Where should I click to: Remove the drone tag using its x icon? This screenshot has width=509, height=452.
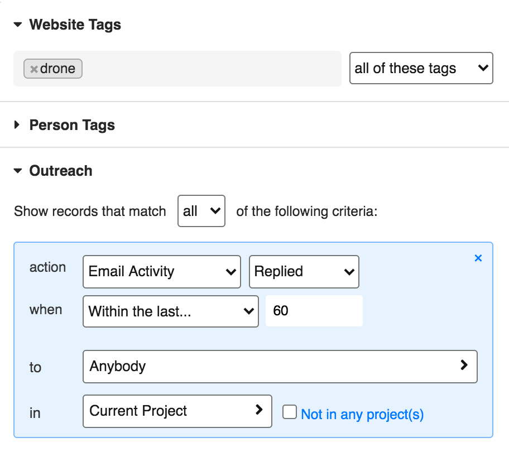tap(33, 69)
